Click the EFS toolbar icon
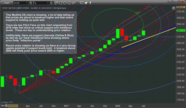Image resolution: width=186 pixels, height=108 pixels. coord(78,3)
